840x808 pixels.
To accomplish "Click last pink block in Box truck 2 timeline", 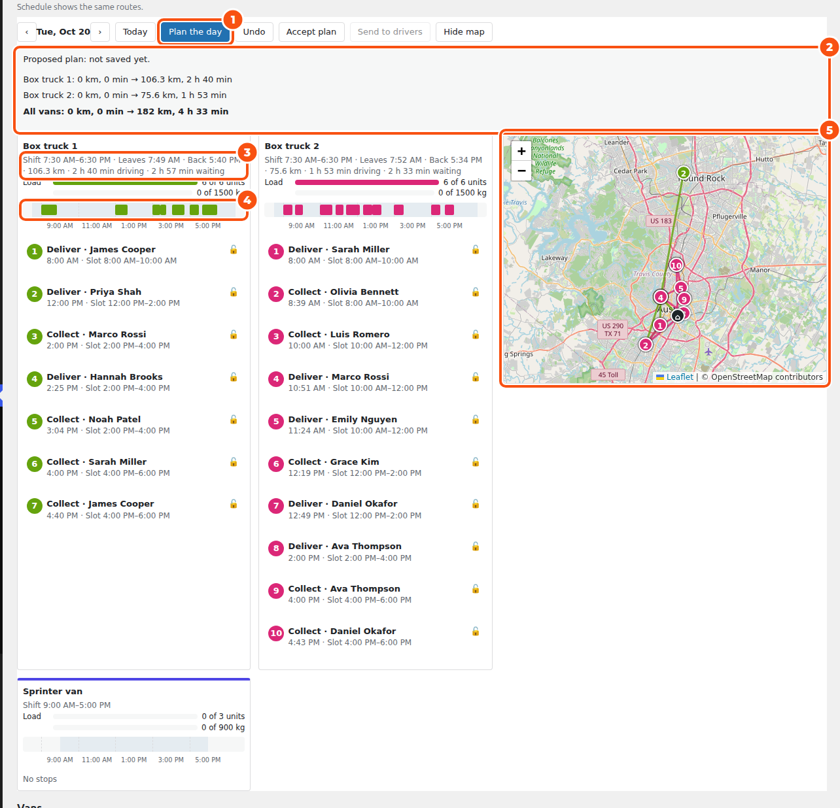I will point(449,210).
